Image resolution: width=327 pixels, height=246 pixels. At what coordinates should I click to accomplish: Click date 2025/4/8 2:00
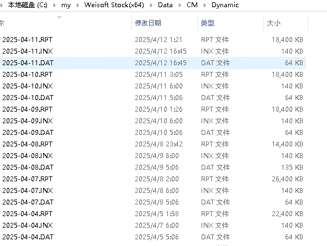[x=157, y=179]
